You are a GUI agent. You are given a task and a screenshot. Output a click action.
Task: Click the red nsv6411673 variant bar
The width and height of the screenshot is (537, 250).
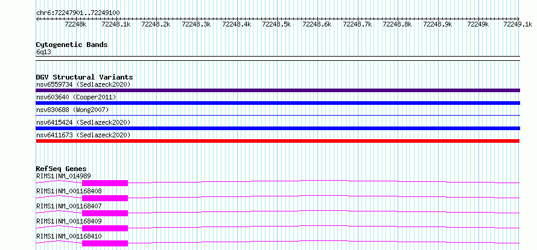coord(278,141)
